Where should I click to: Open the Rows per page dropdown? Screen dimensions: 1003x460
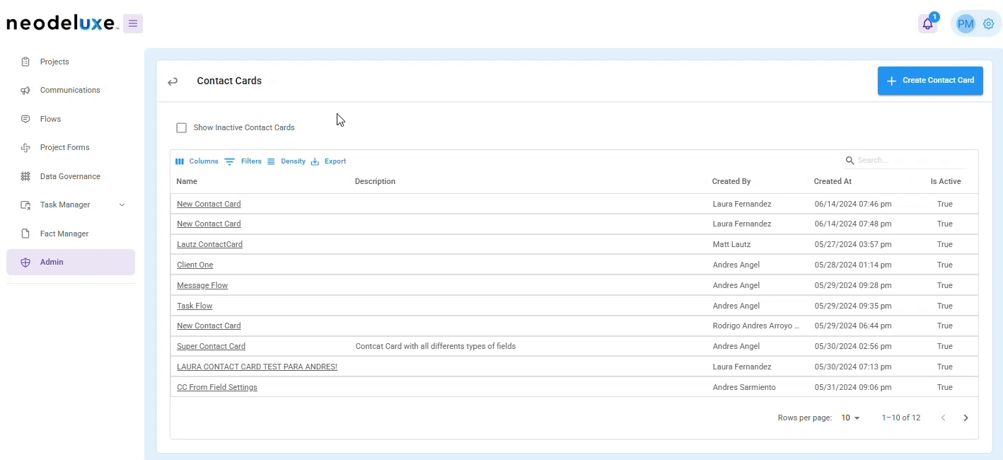(850, 418)
